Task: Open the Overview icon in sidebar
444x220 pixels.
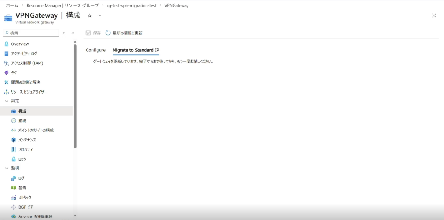Action: click(7, 44)
